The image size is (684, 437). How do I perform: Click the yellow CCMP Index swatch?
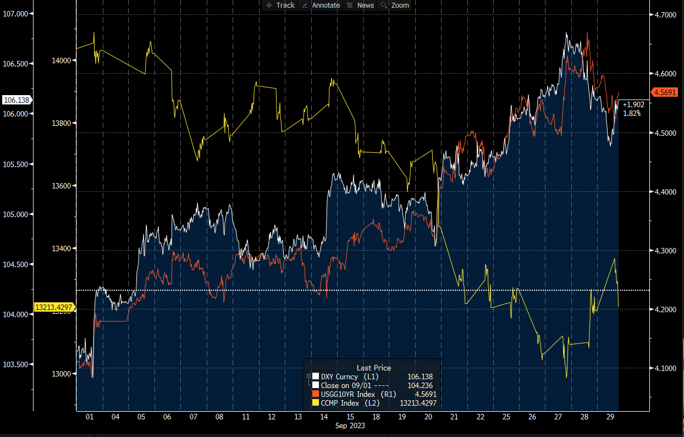point(316,403)
